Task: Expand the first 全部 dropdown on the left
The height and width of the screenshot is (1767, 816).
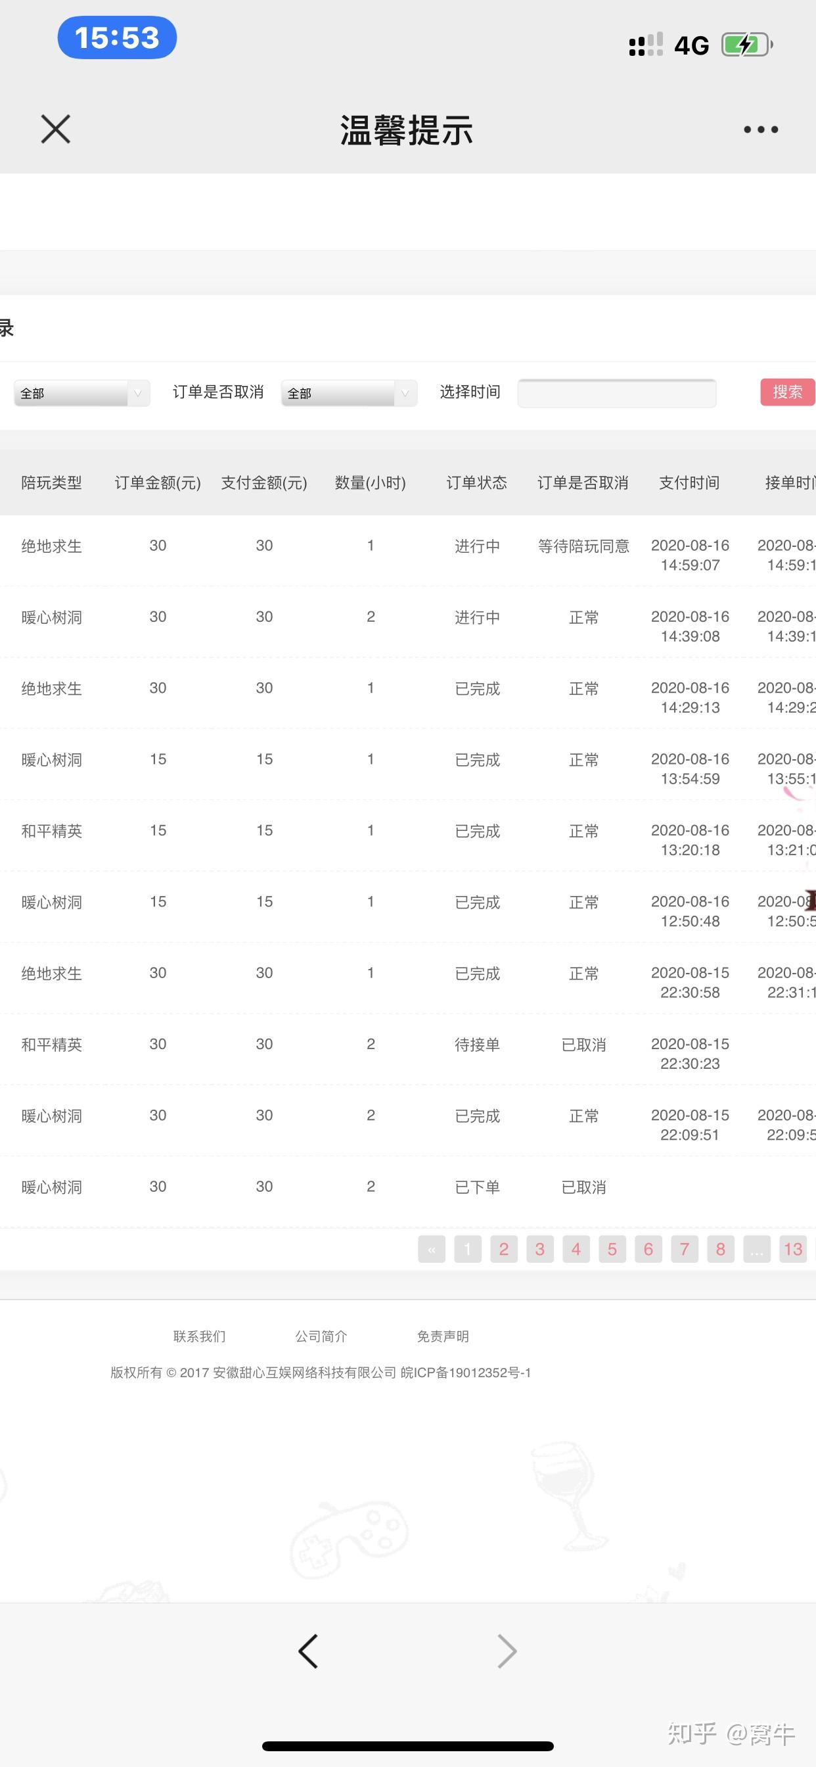Action: tap(81, 393)
